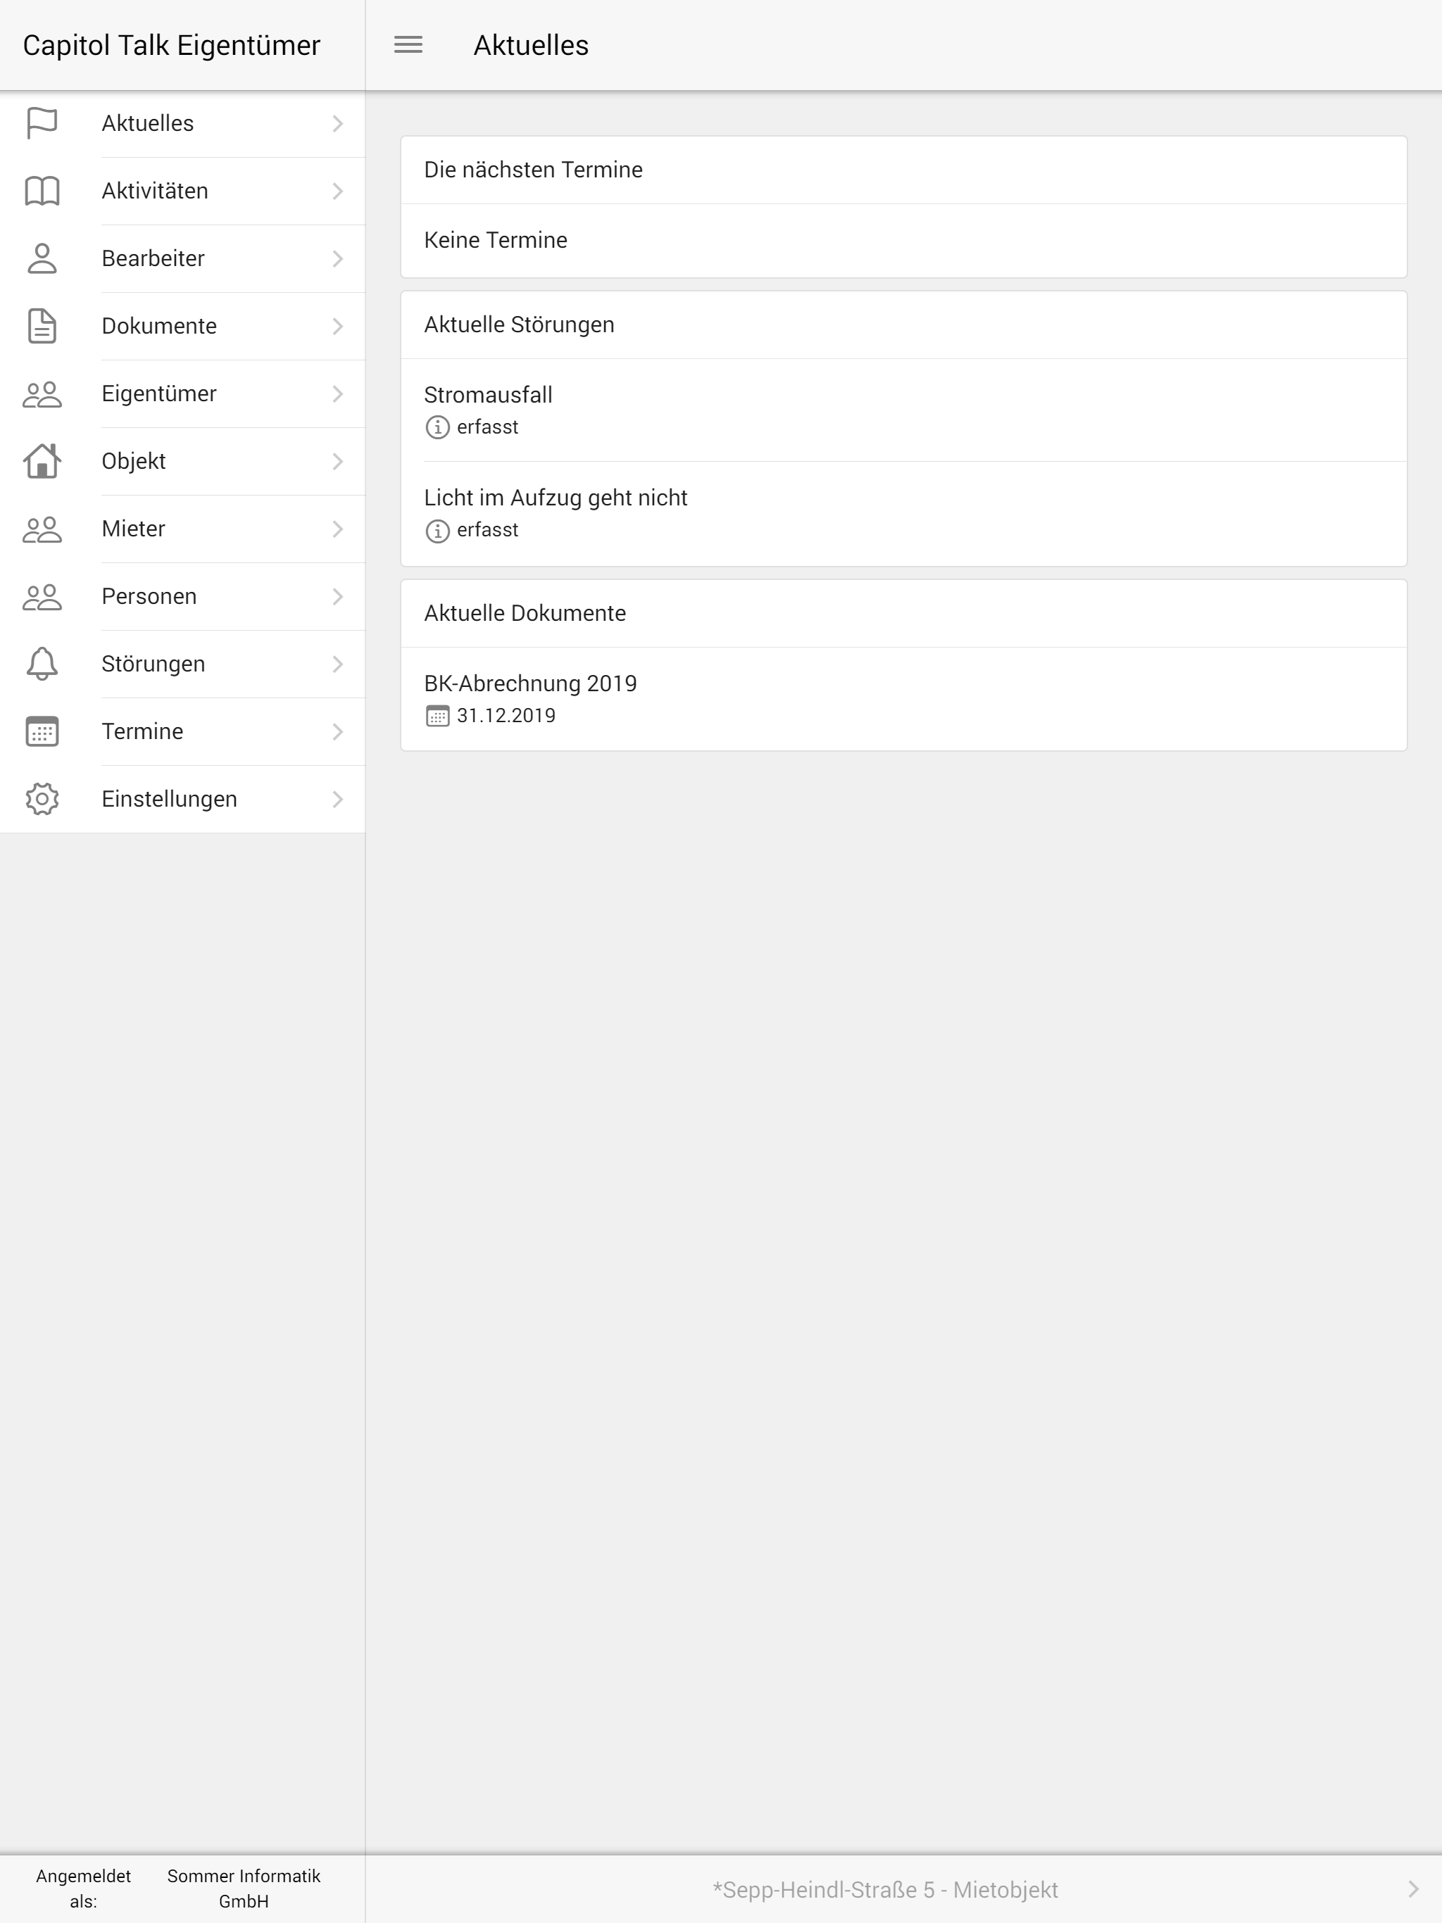This screenshot has width=1442, height=1923.
Task: Open property selector chevron at bottom right
Action: (1413, 1889)
